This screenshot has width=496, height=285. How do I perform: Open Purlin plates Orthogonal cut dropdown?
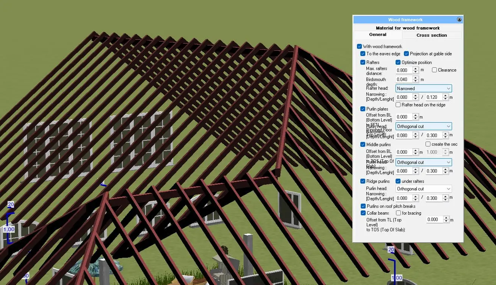click(x=424, y=126)
